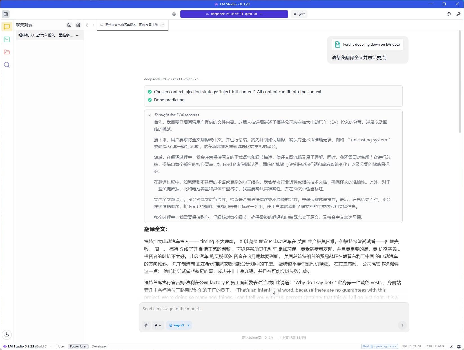Click the attach file paperclip icon
The height and width of the screenshot is (350, 464).
tap(146, 325)
